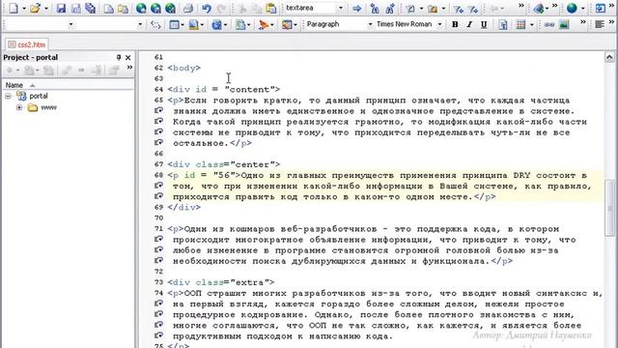Show more project panel toolbar buttons chevron

click(x=128, y=68)
